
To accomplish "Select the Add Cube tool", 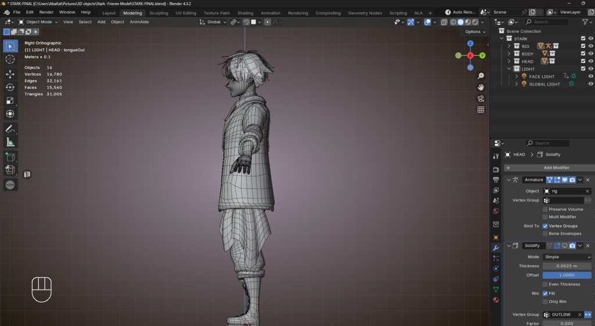I will tap(10, 157).
